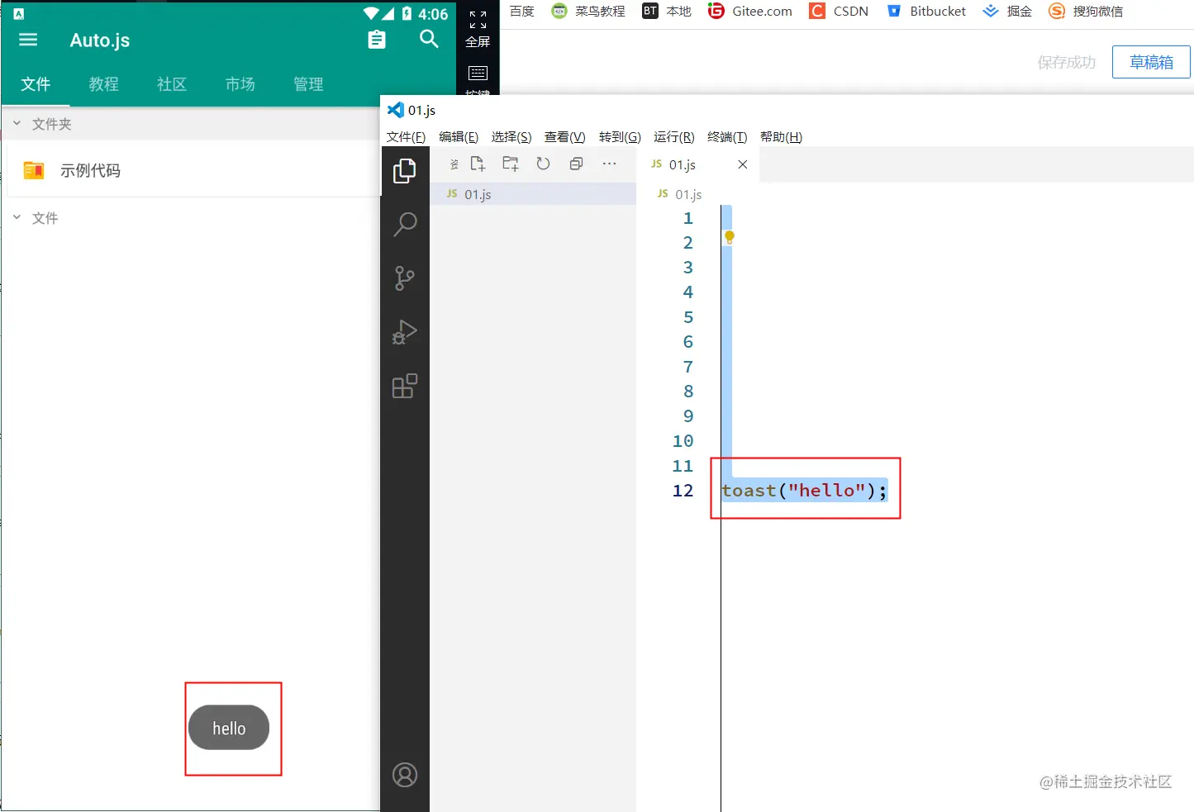Click the New Folder icon in Explorer toolbar

511,164
